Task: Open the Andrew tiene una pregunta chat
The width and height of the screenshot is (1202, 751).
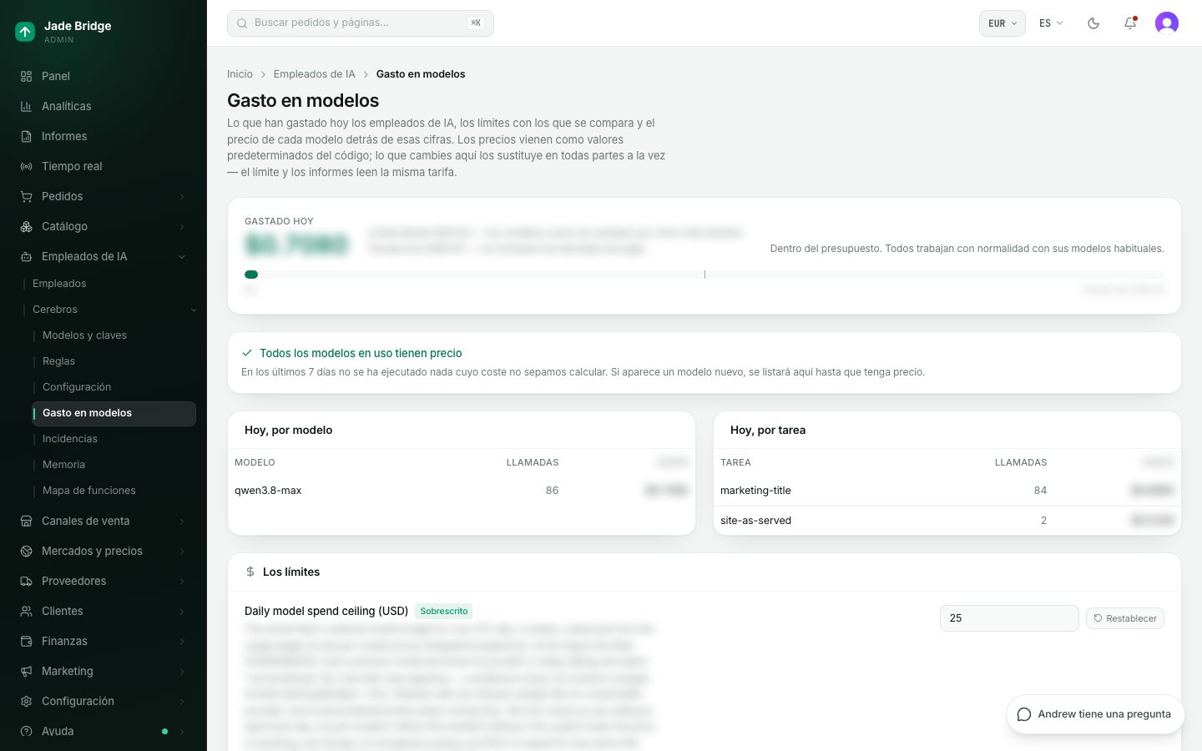Action: tap(1094, 714)
